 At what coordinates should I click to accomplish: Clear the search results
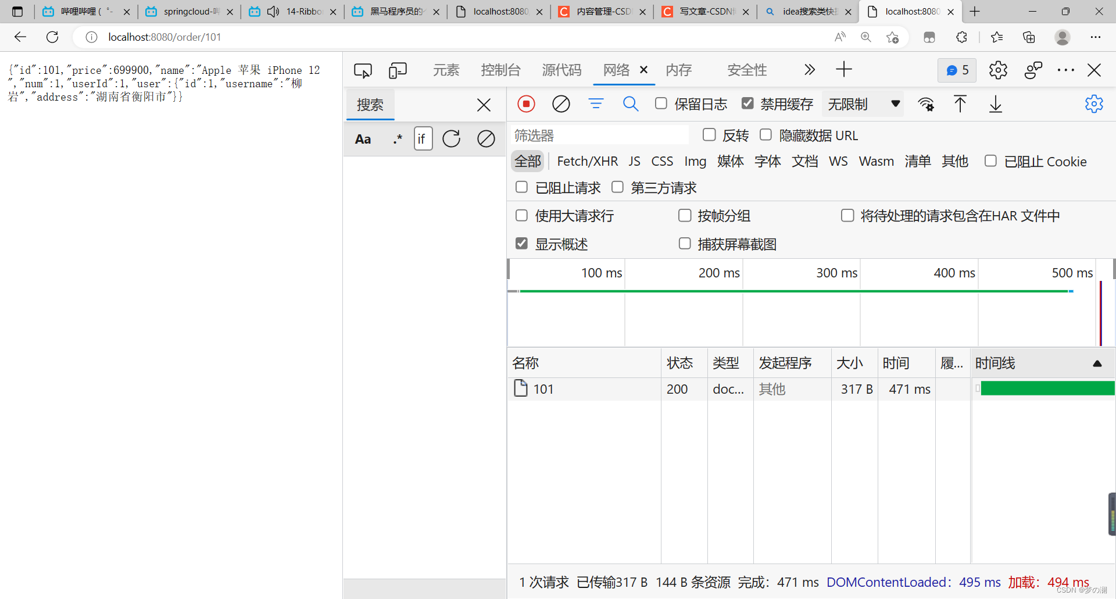coord(486,139)
